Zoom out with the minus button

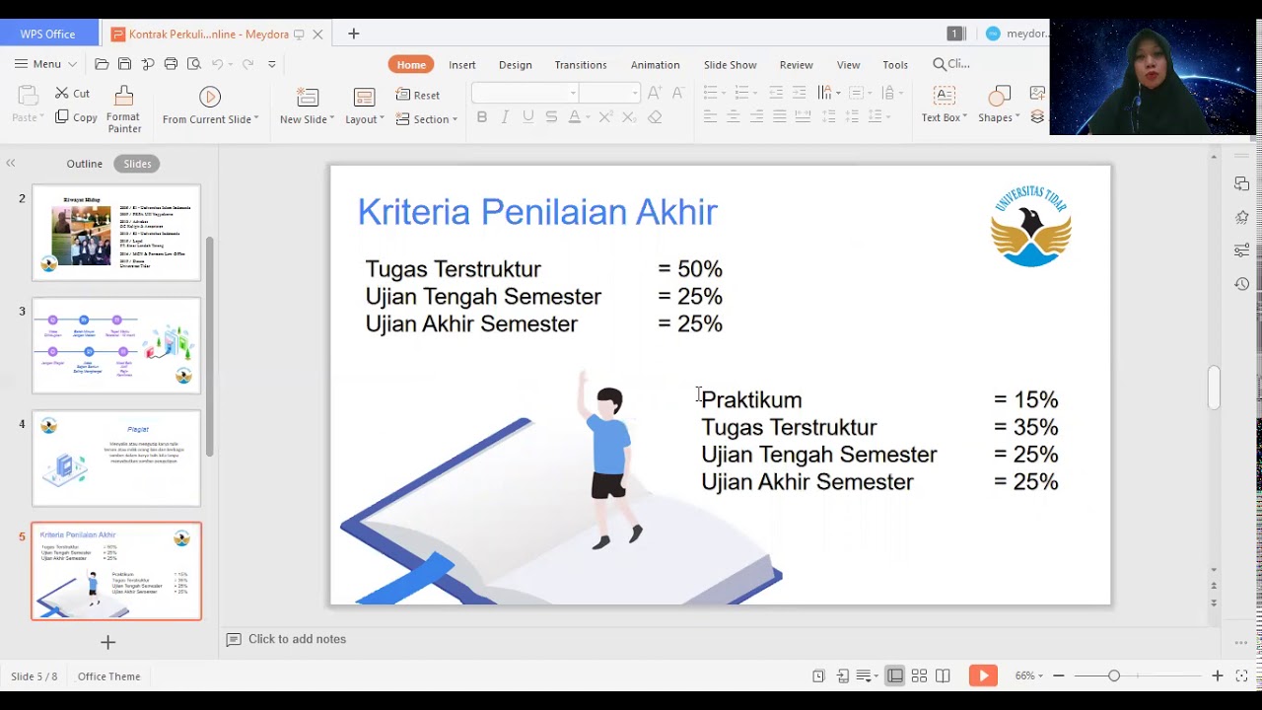pyautogui.click(x=1059, y=675)
